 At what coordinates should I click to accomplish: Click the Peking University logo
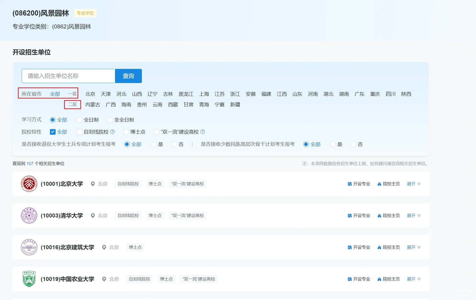coord(29,184)
